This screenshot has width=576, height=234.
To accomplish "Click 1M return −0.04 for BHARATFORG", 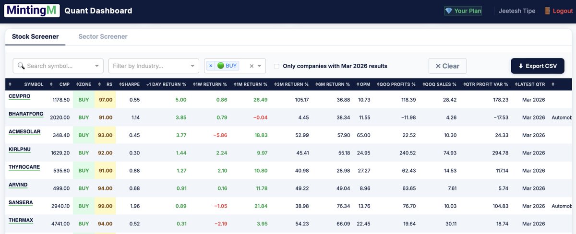I will (x=260, y=117).
